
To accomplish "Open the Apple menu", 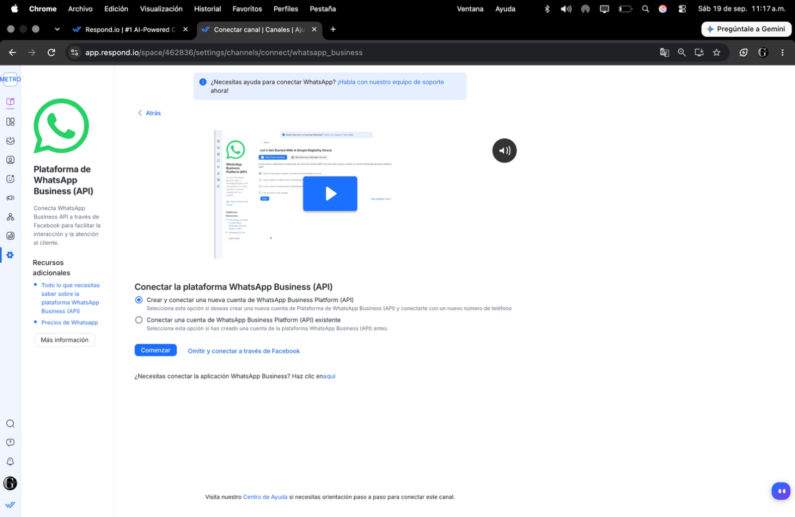I will click(14, 9).
